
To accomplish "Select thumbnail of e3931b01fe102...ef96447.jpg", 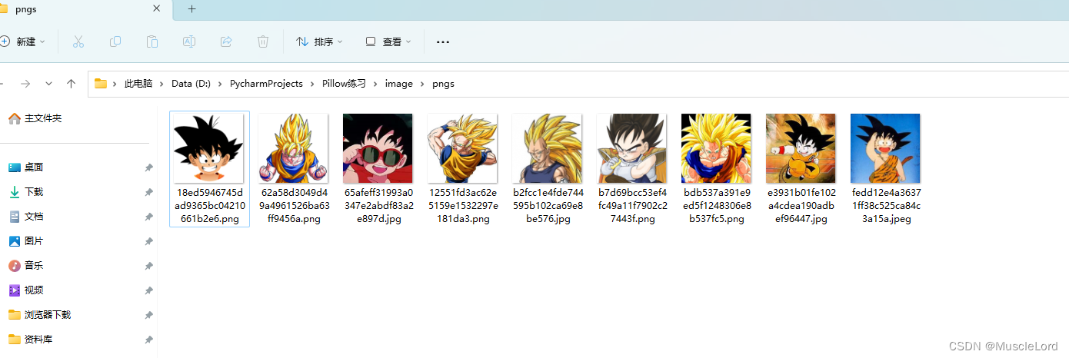I will coord(801,148).
